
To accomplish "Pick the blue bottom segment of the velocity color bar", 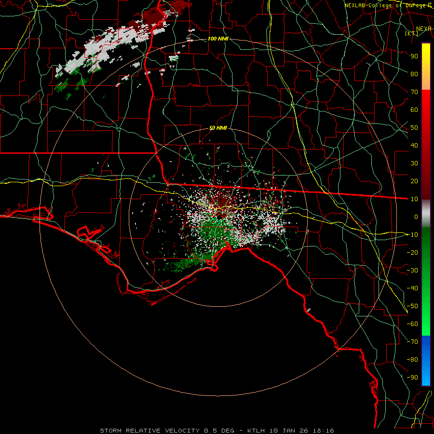I will [426, 361].
